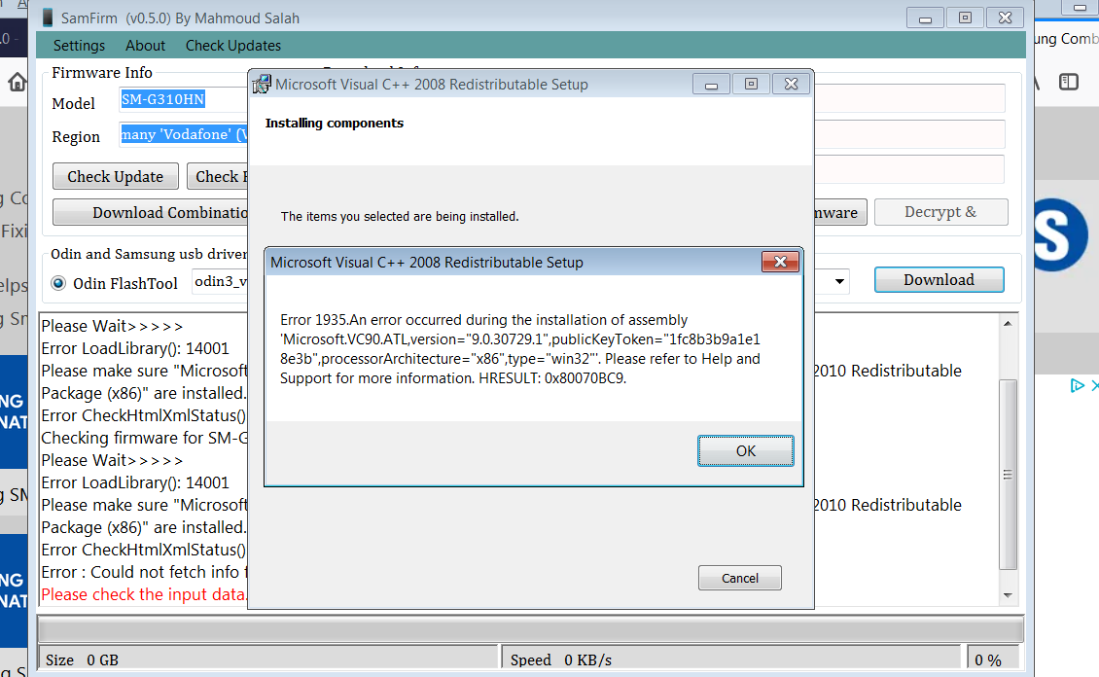1099x677 pixels.
Task: Minimize the SamFirm window
Action: pyautogui.click(x=925, y=18)
